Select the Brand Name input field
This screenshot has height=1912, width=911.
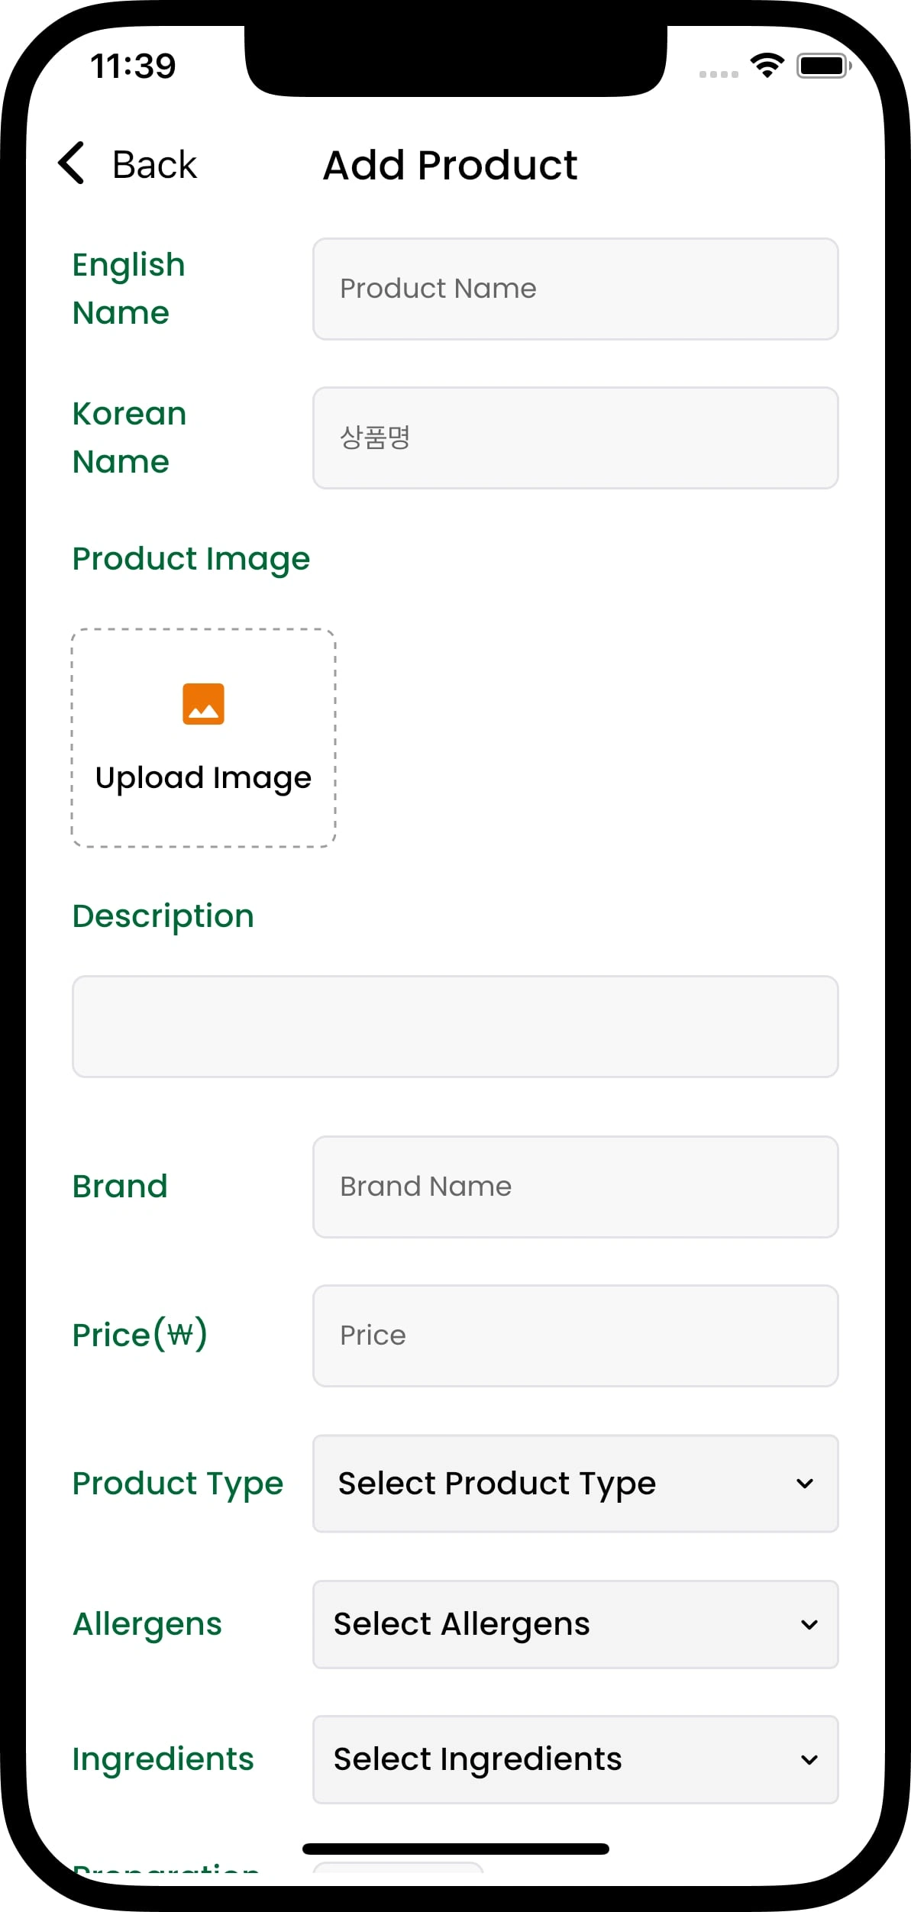(x=575, y=1187)
